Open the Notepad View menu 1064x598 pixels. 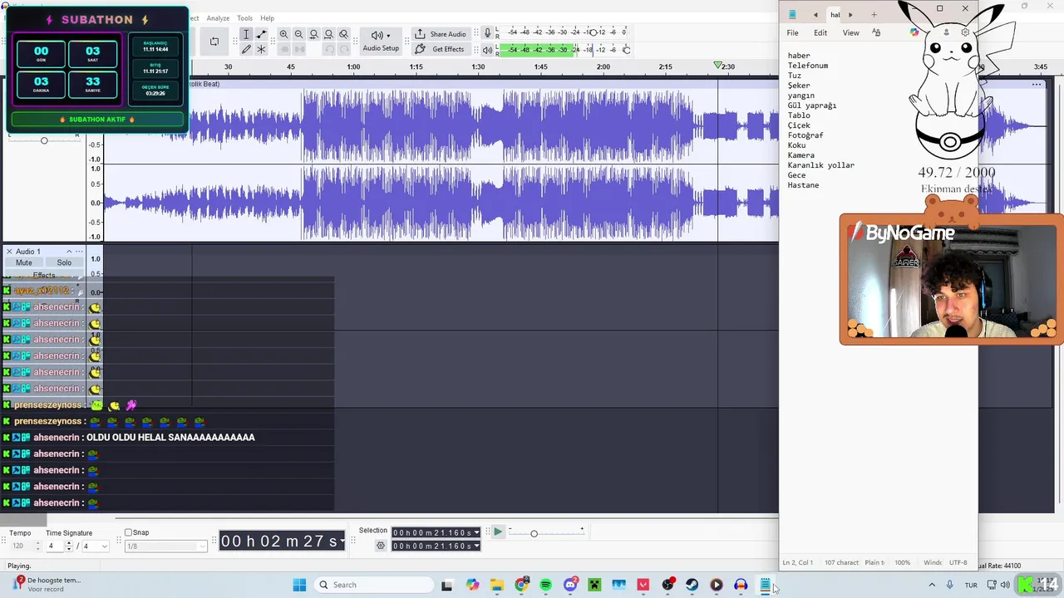tap(850, 33)
